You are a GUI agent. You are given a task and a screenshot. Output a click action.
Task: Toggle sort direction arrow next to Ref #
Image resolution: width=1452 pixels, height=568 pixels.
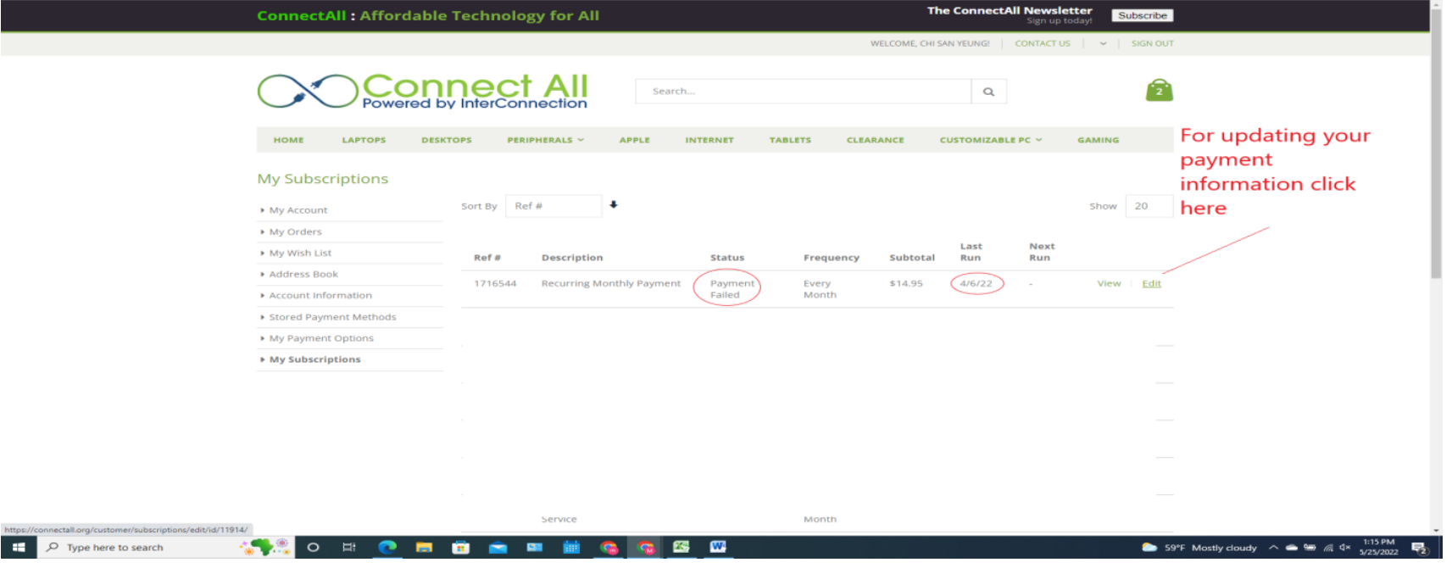click(614, 205)
